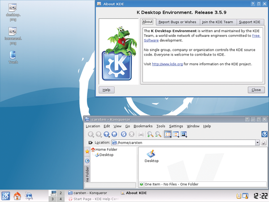
Task: Reload the current folder in Konqueror
Action: point(123,134)
